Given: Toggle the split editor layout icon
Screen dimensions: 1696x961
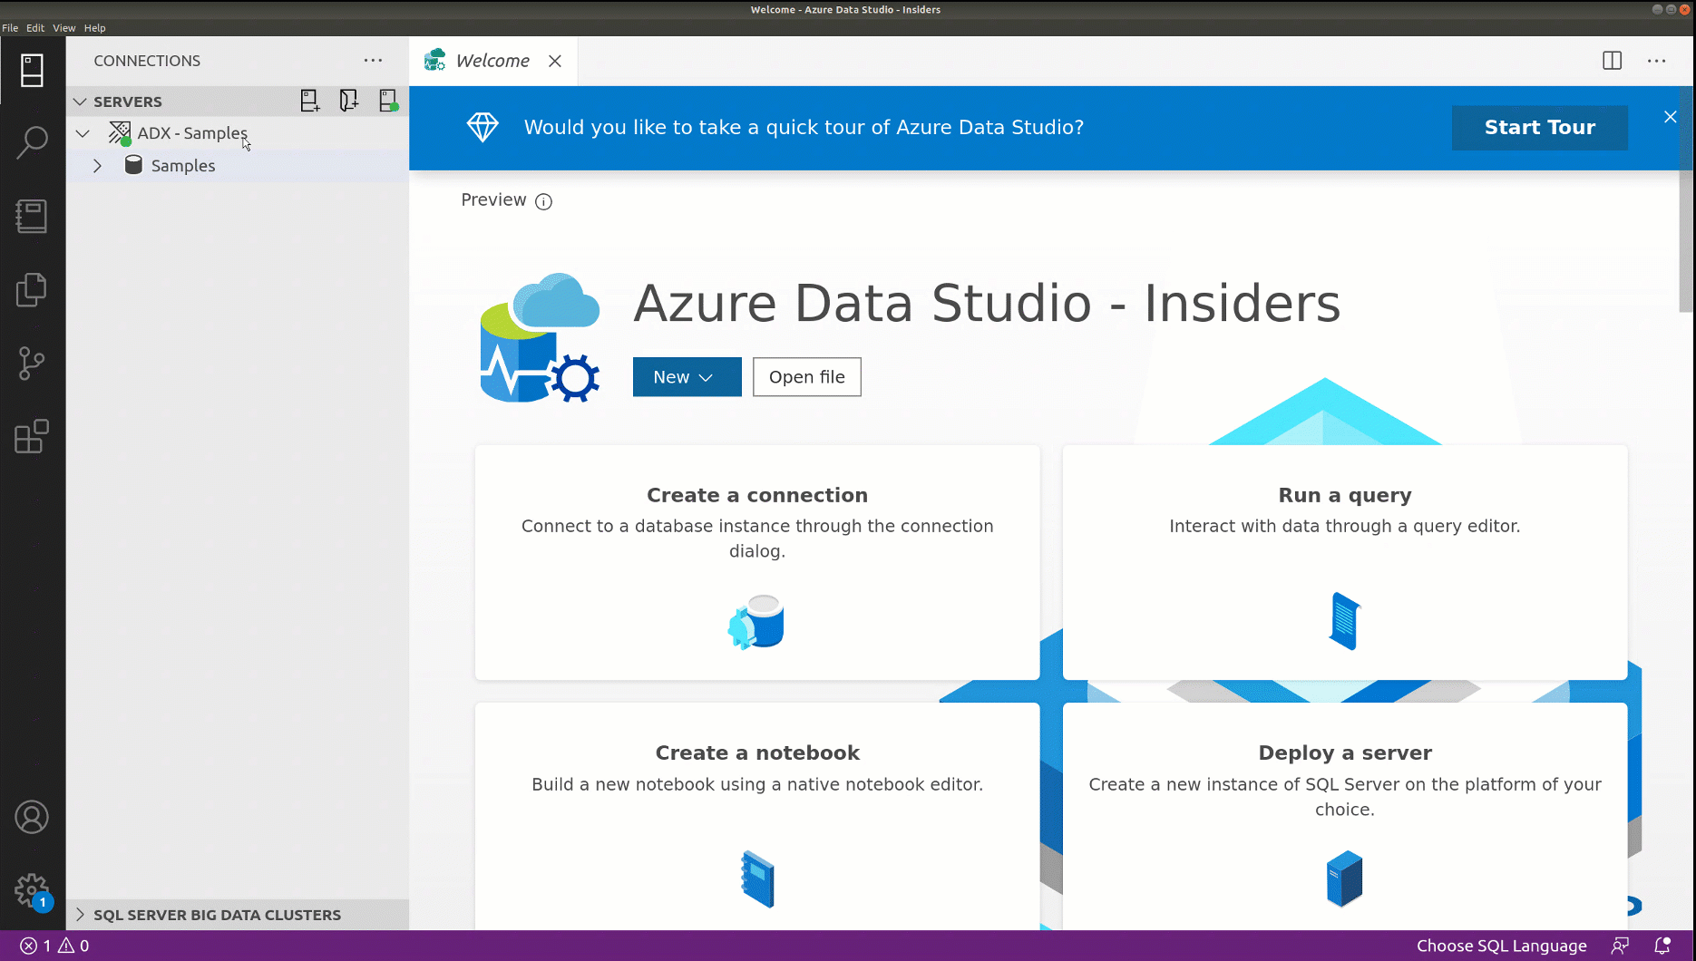Looking at the screenshot, I should click(x=1612, y=61).
